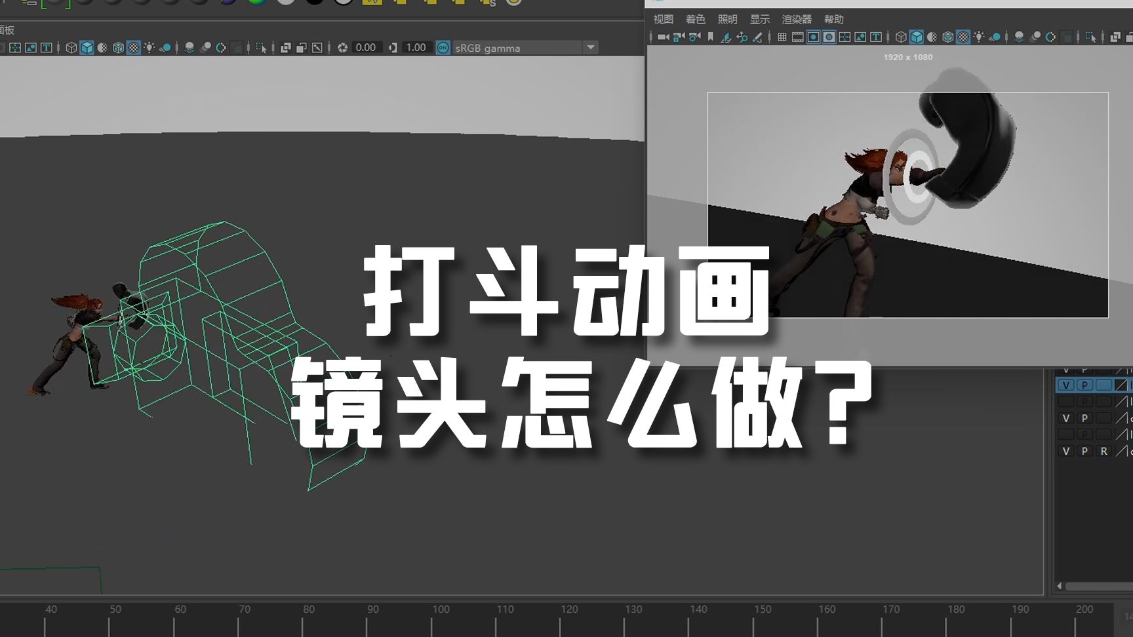Click grease pencil icon in the camera panel

pyautogui.click(x=758, y=37)
